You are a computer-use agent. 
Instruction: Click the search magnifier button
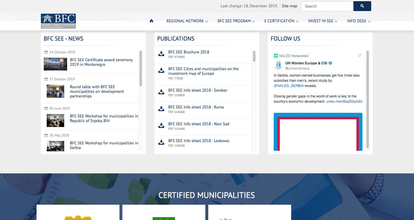click(x=362, y=6)
